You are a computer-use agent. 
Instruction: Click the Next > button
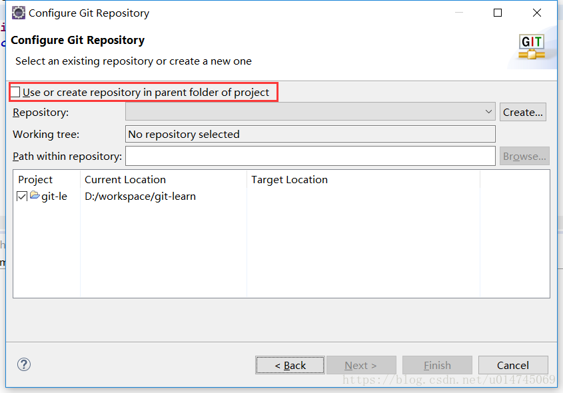point(361,365)
